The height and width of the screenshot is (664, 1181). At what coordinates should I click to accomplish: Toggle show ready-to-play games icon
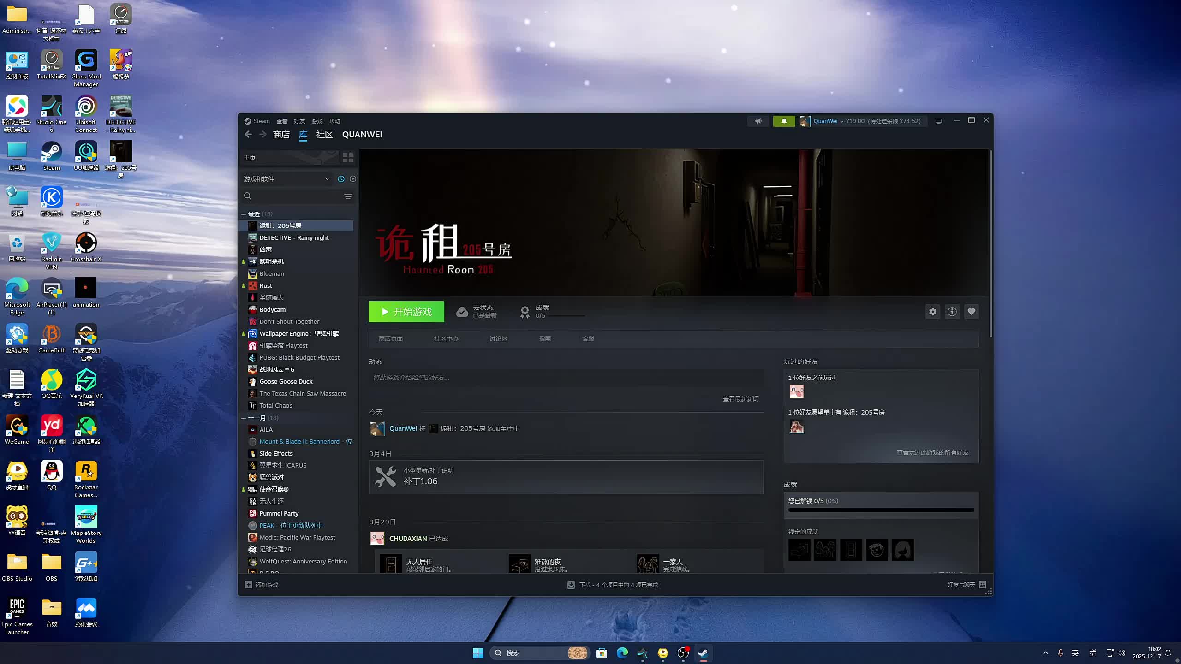click(x=353, y=179)
